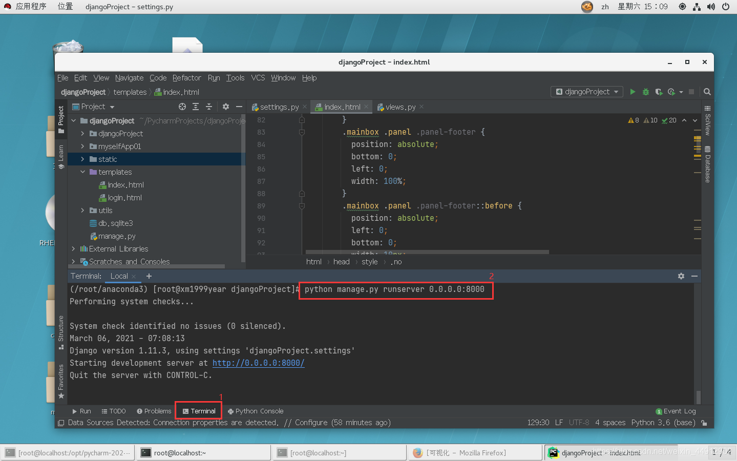Screen dimensions: 737x461
Task: Open the Structure side panel
Action: point(61,332)
